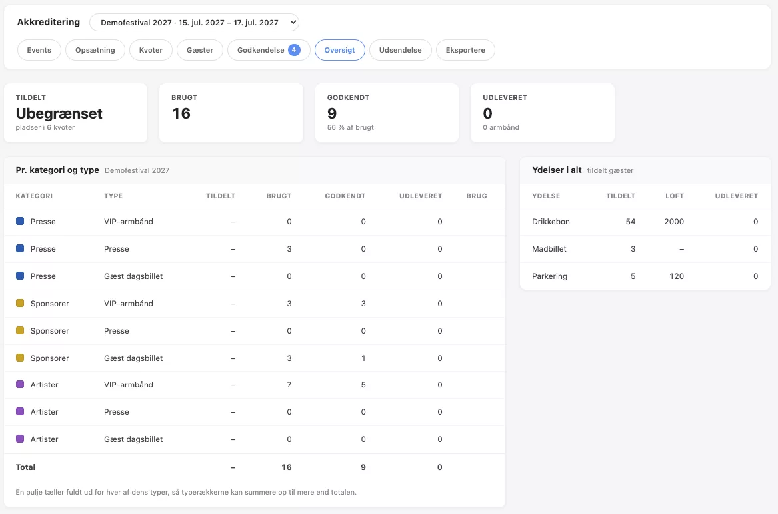This screenshot has height=514, width=778.
Task: Select the Gæster tab
Action: 200,50
